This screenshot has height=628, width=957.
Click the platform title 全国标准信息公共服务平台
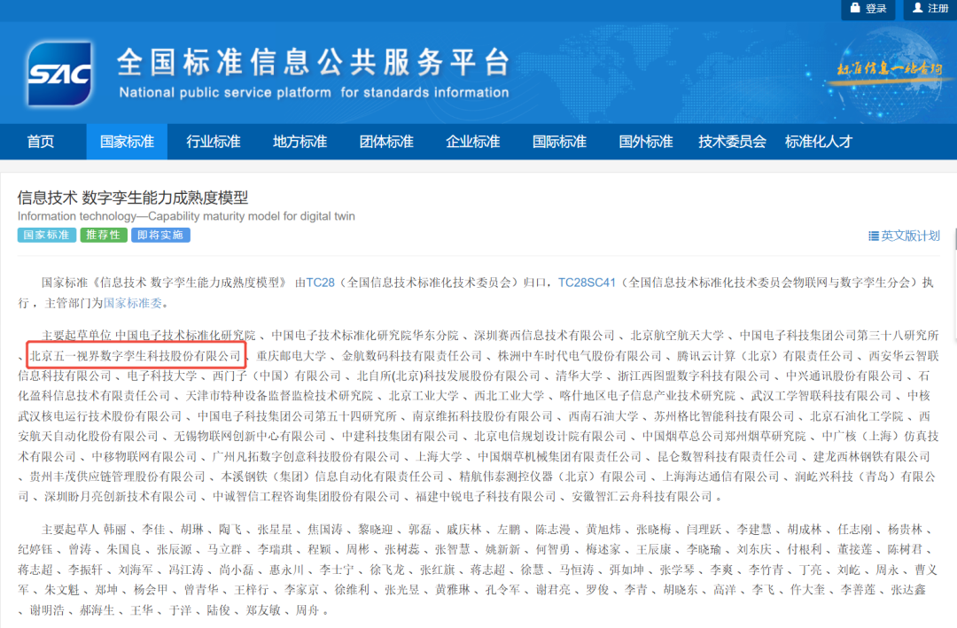[313, 62]
